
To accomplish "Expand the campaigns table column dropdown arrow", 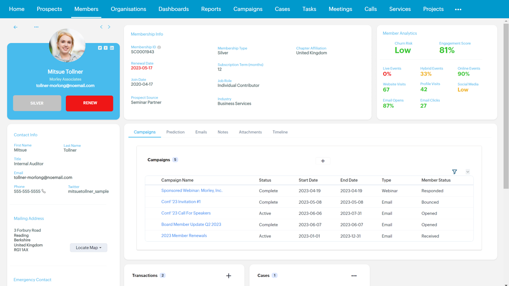I will pyautogui.click(x=468, y=172).
